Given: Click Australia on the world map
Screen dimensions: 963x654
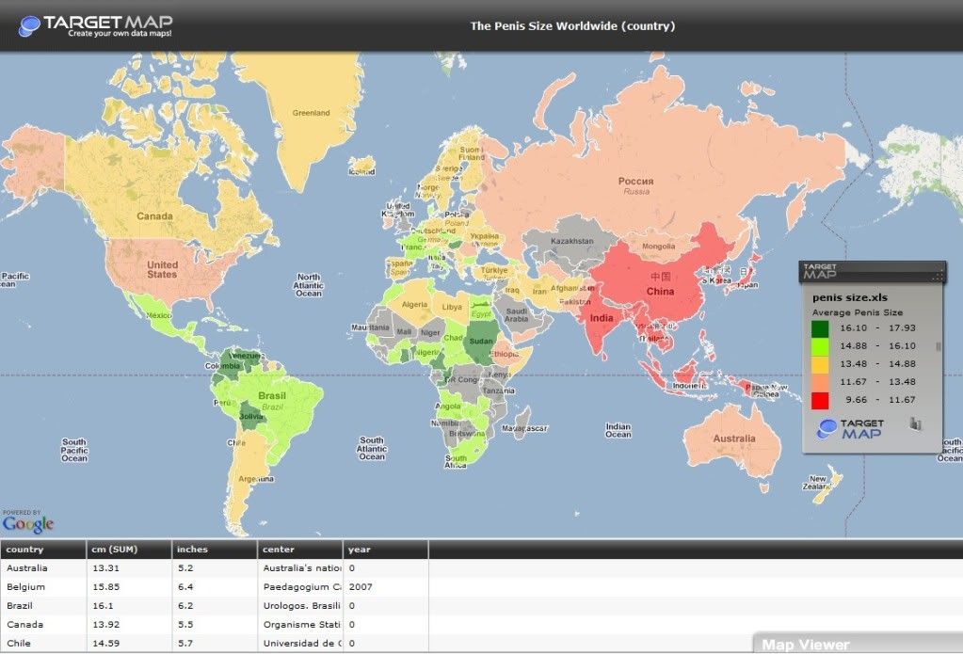Looking at the screenshot, I should click(x=732, y=440).
